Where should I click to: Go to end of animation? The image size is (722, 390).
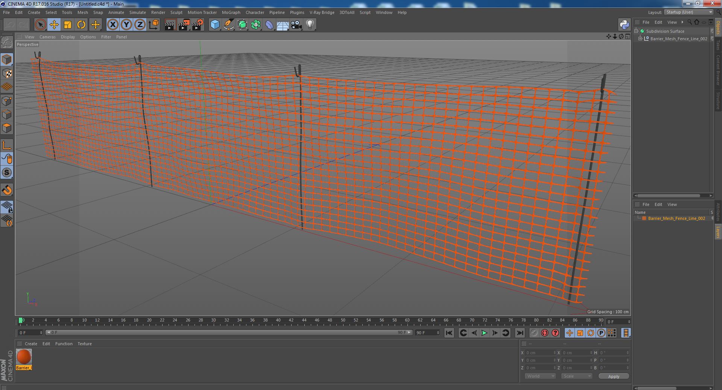coord(520,333)
